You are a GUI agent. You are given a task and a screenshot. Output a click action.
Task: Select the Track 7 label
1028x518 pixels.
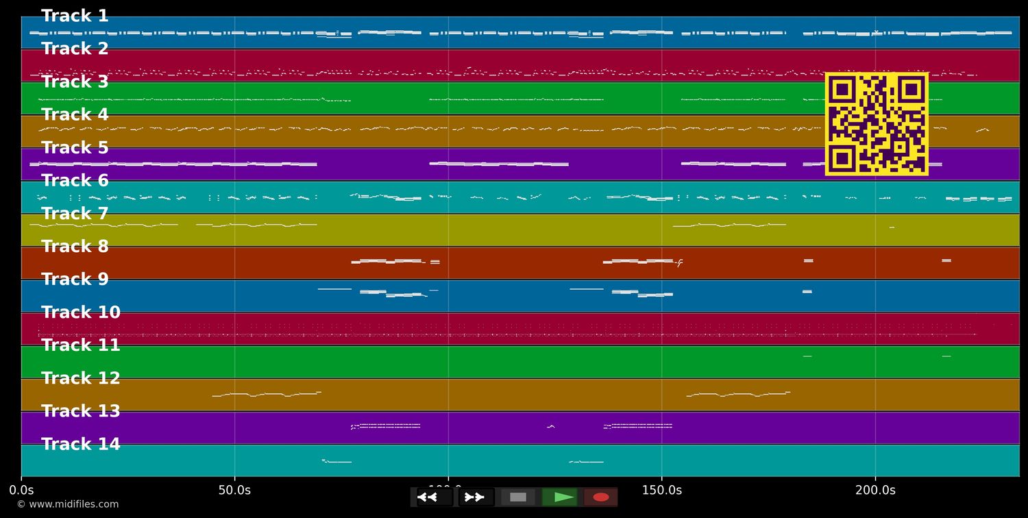point(75,213)
